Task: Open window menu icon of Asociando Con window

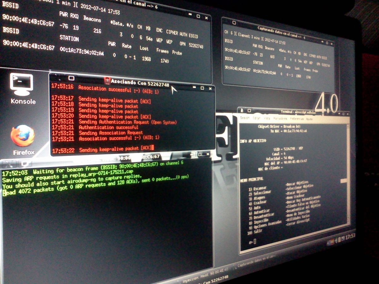Action: tap(71, 78)
